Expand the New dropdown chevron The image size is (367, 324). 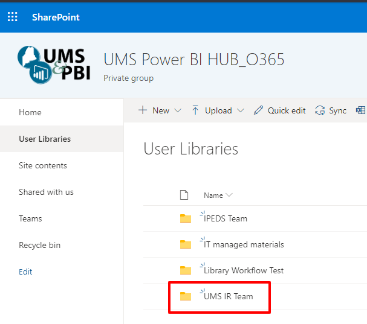(178, 110)
